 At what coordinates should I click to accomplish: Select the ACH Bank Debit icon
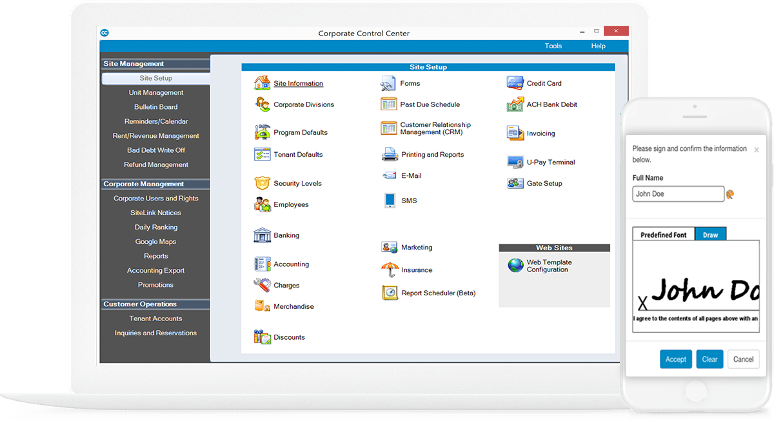[x=515, y=104]
